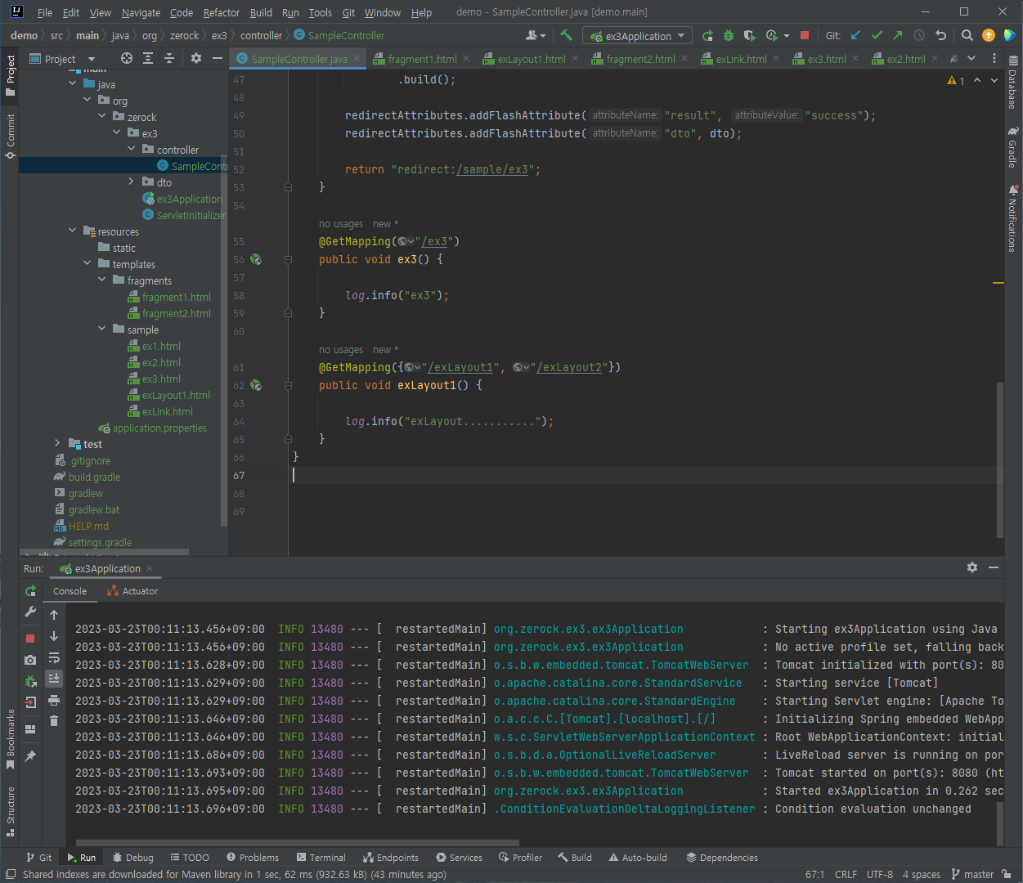Viewport: 1023px width, 883px height.
Task: Toggle Auto-build tool window
Action: pos(638,858)
